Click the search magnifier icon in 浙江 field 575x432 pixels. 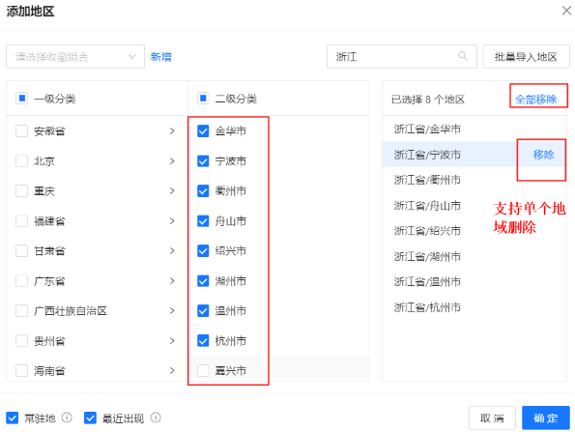pyautogui.click(x=463, y=56)
